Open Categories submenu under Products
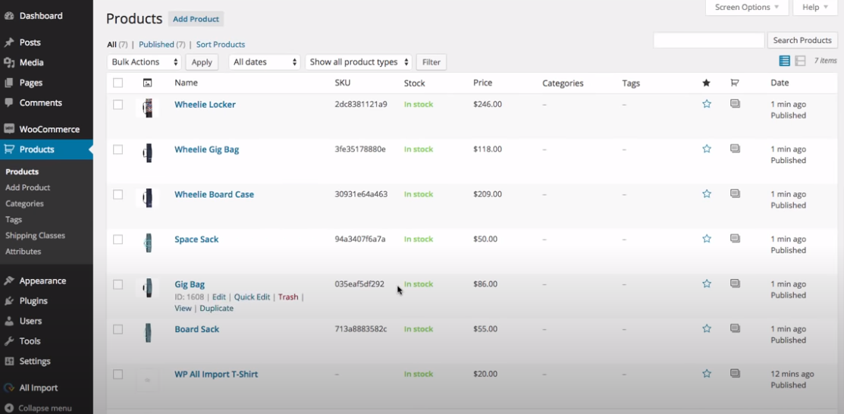 pos(24,203)
